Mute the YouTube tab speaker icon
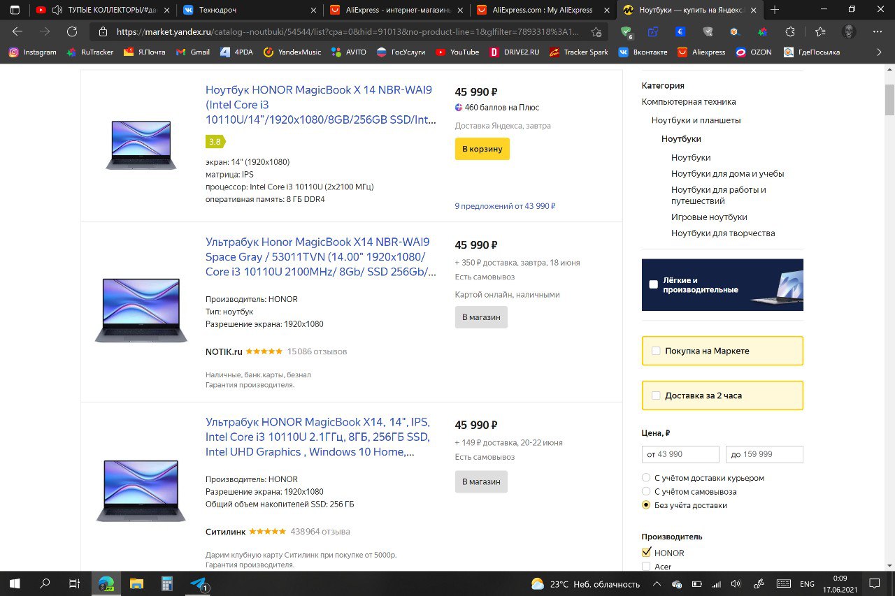 click(57, 10)
